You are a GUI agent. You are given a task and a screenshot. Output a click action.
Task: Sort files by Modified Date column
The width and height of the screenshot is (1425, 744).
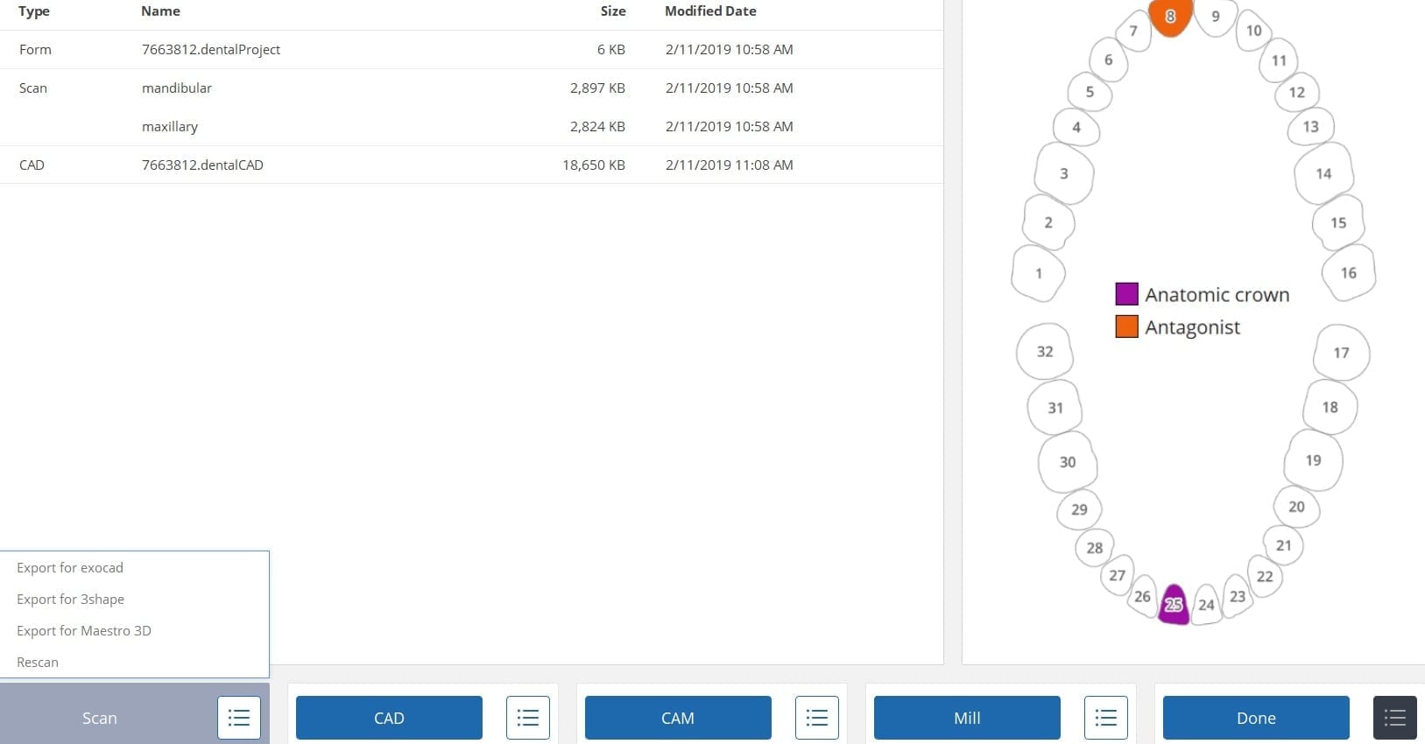pyautogui.click(x=710, y=11)
